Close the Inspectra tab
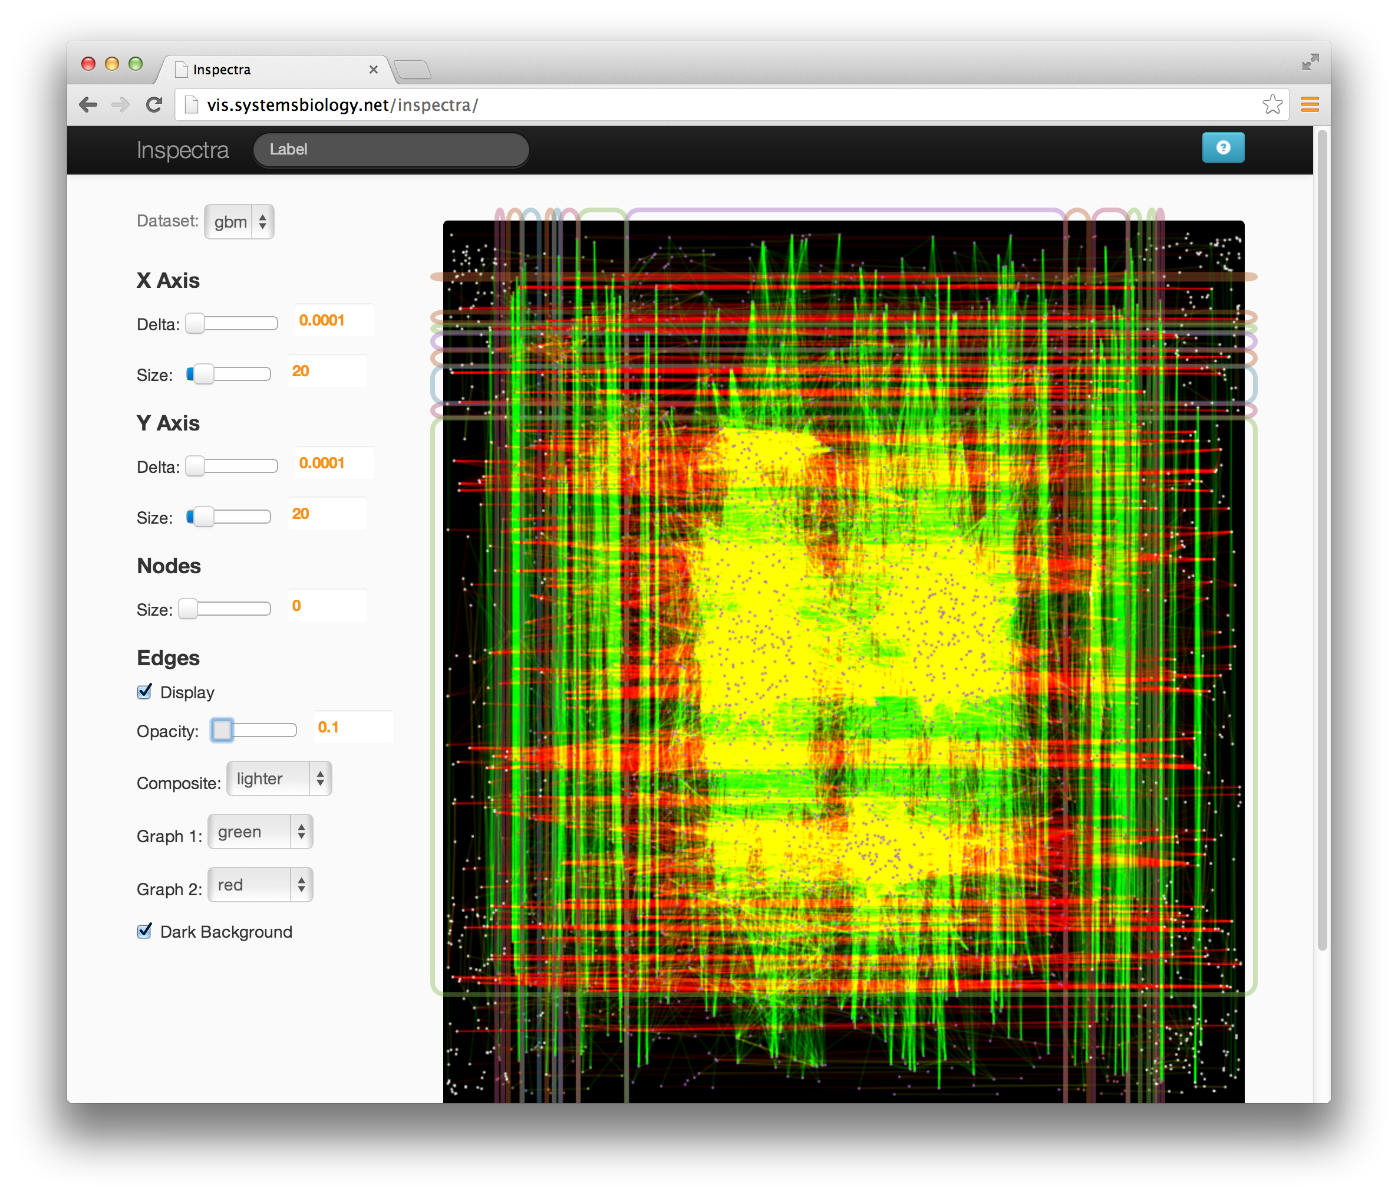 tap(373, 70)
